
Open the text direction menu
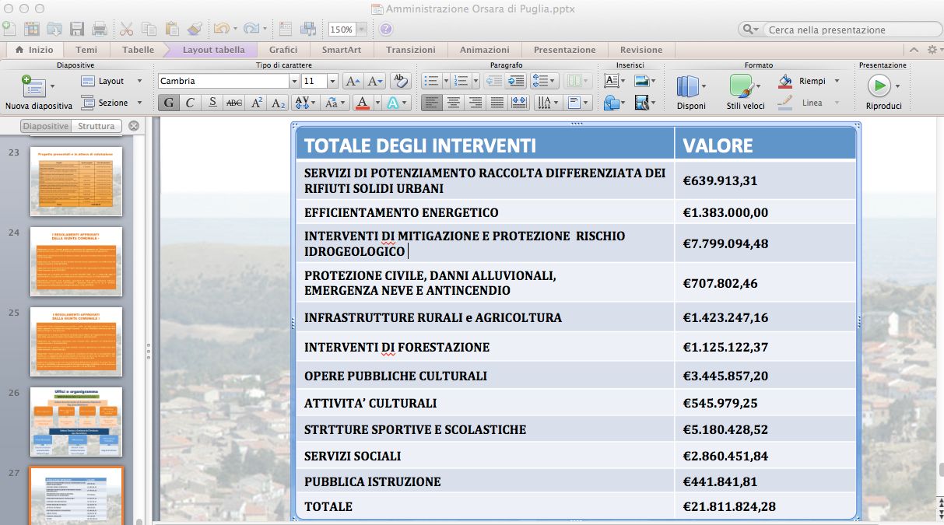click(547, 103)
